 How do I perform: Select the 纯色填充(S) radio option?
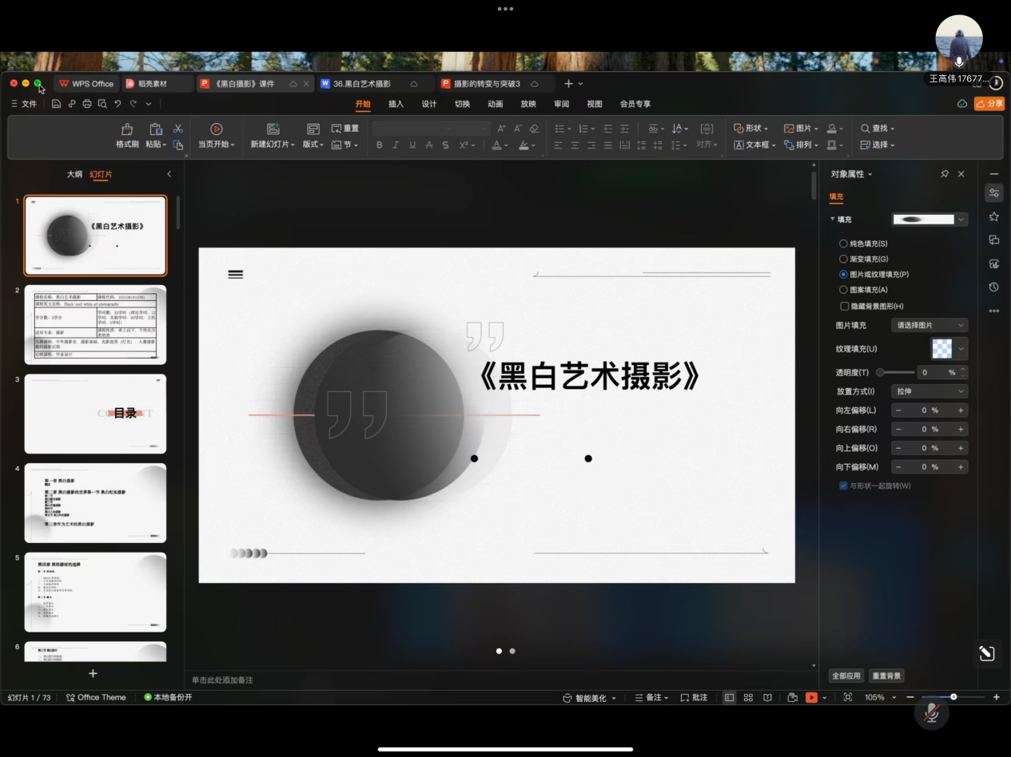(843, 244)
